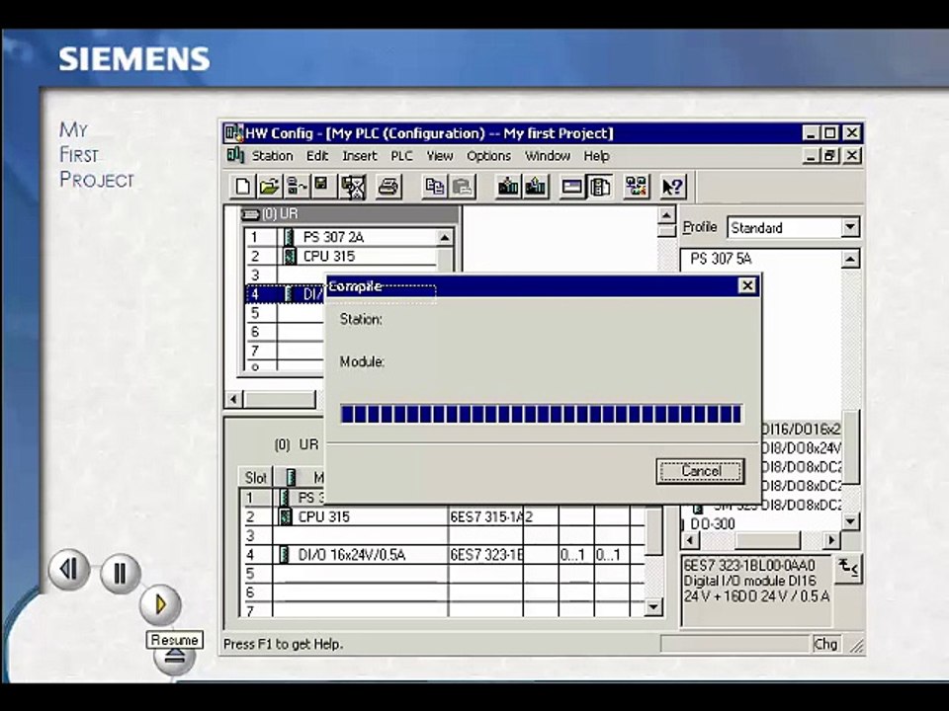
Task: Click the Save floppy disk toolbar icon
Action: [x=322, y=187]
